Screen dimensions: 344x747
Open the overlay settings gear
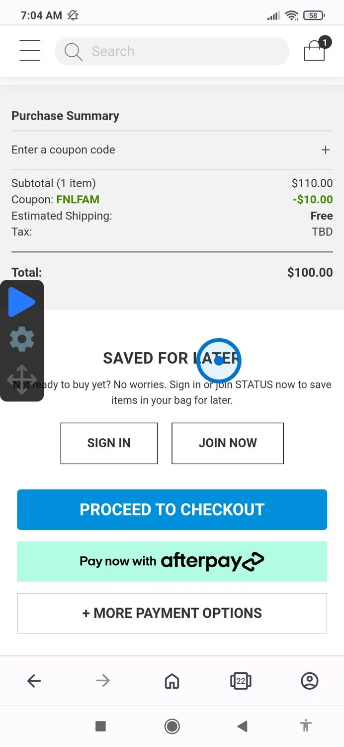[22, 339]
